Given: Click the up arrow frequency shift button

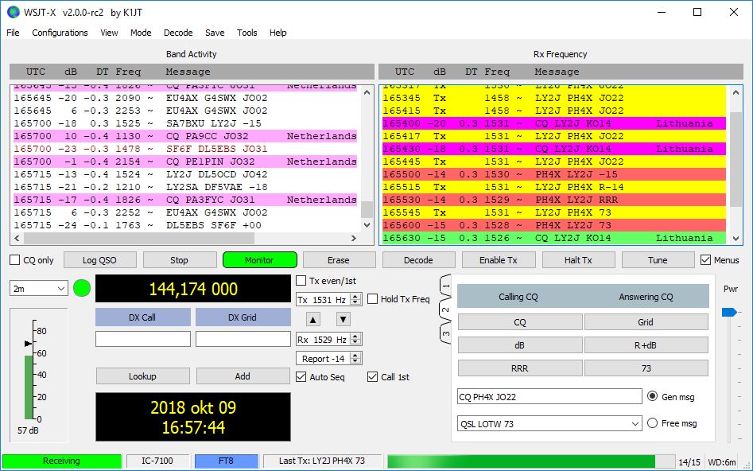Looking at the screenshot, I should tap(313, 319).
